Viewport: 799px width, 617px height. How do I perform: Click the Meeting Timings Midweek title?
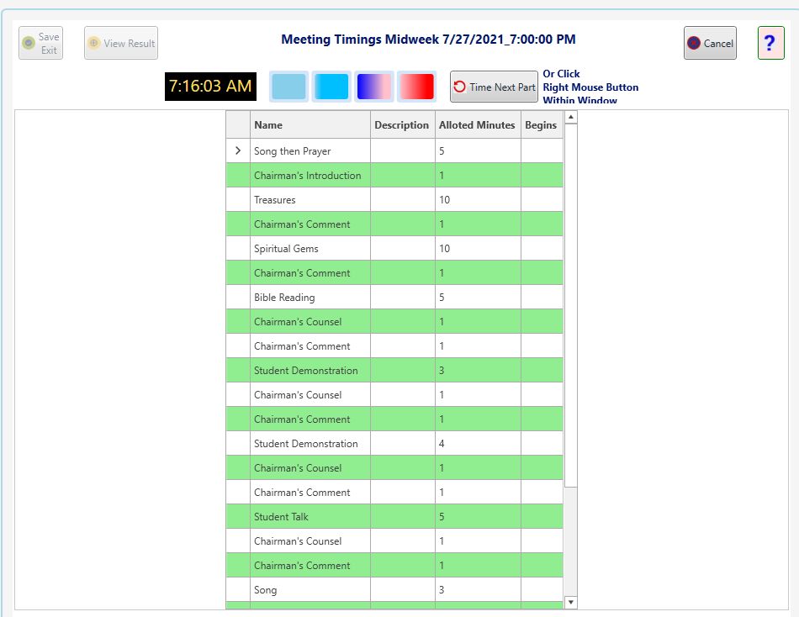click(x=429, y=40)
